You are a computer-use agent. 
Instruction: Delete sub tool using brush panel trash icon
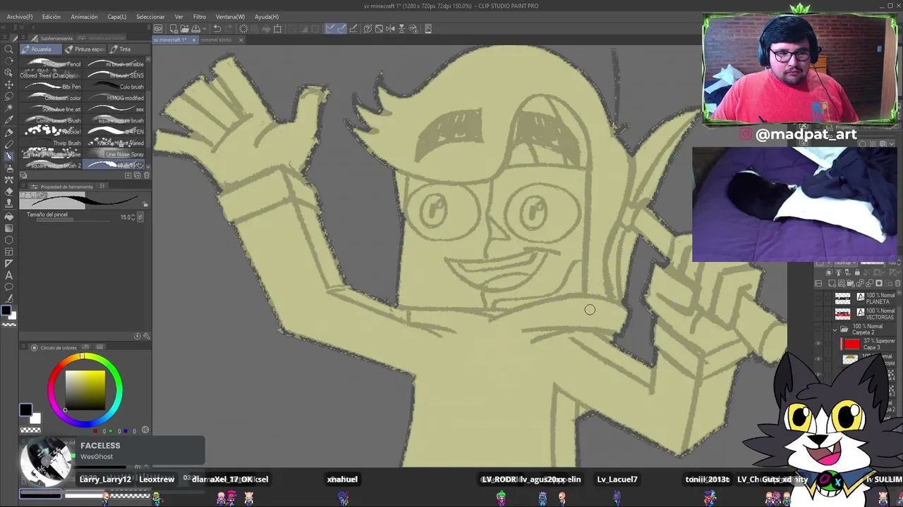[146, 175]
